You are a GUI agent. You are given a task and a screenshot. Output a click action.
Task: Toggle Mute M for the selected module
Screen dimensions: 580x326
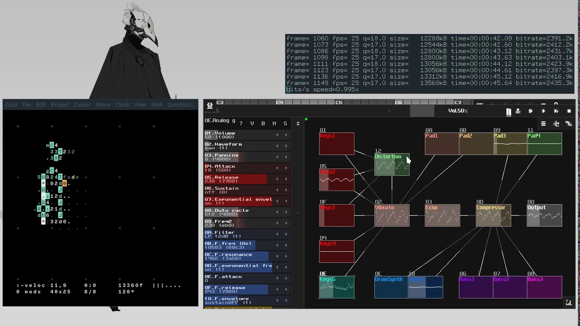(274, 124)
